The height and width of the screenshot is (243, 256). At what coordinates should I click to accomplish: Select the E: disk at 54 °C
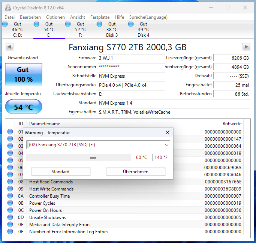pyautogui.click(x=49, y=30)
